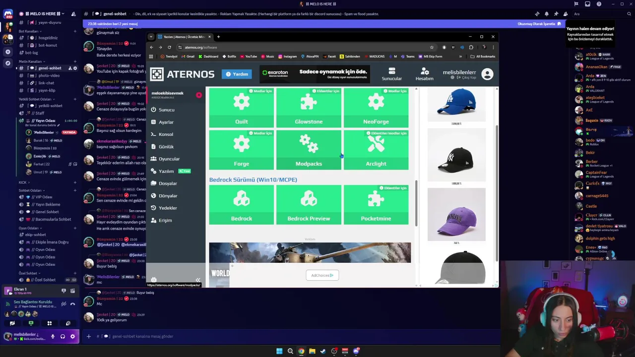Add a server in Discord sidebar

pyautogui.click(x=7, y=52)
